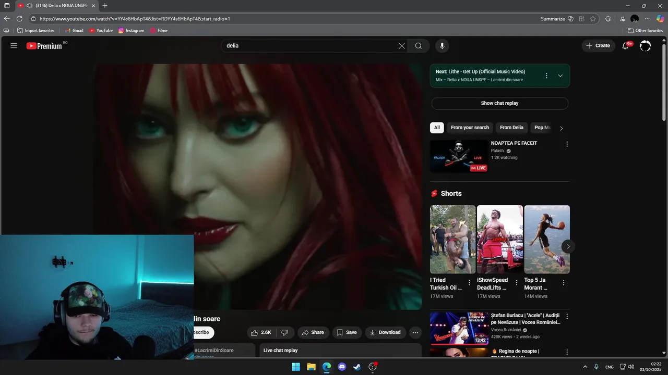Go back in browser
Screen dimensions: 668x375
[7, 19]
